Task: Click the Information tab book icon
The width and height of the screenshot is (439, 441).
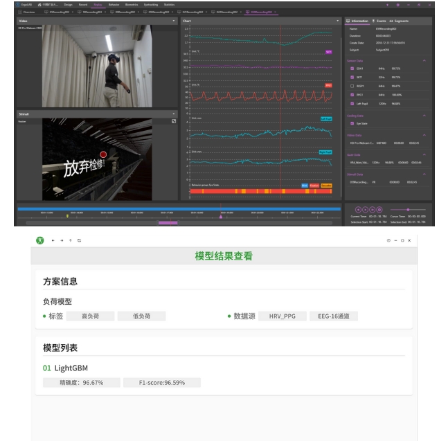Action: coord(348,21)
